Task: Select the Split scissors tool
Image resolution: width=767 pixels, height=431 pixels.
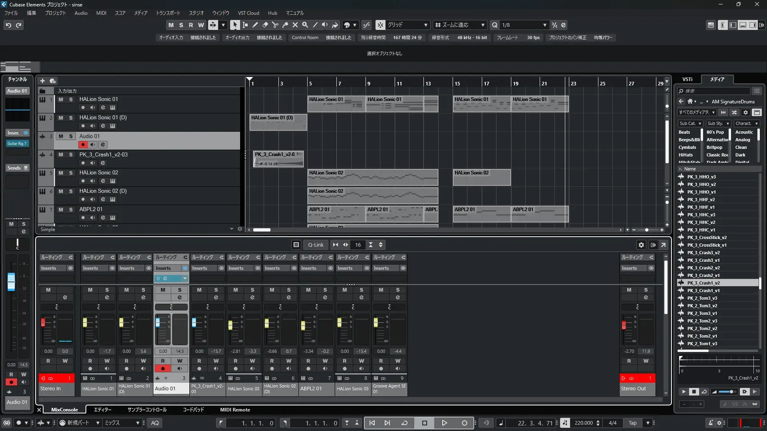Action: point(275,25)
